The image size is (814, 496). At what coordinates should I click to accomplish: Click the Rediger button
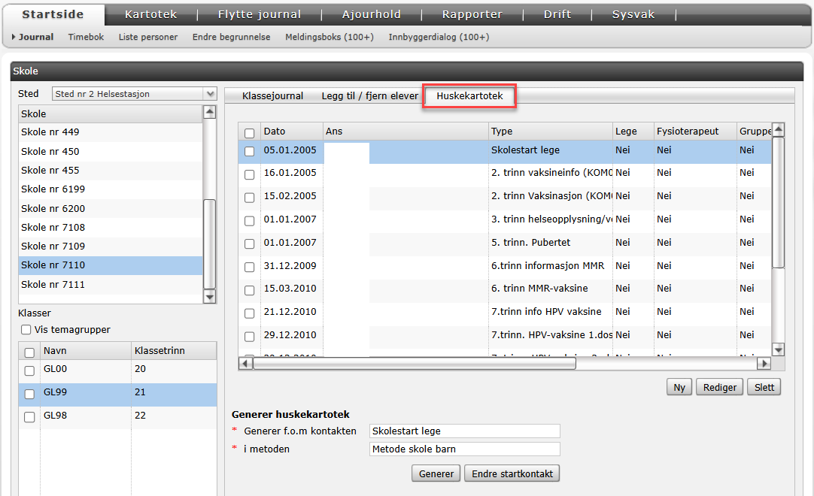720,387
